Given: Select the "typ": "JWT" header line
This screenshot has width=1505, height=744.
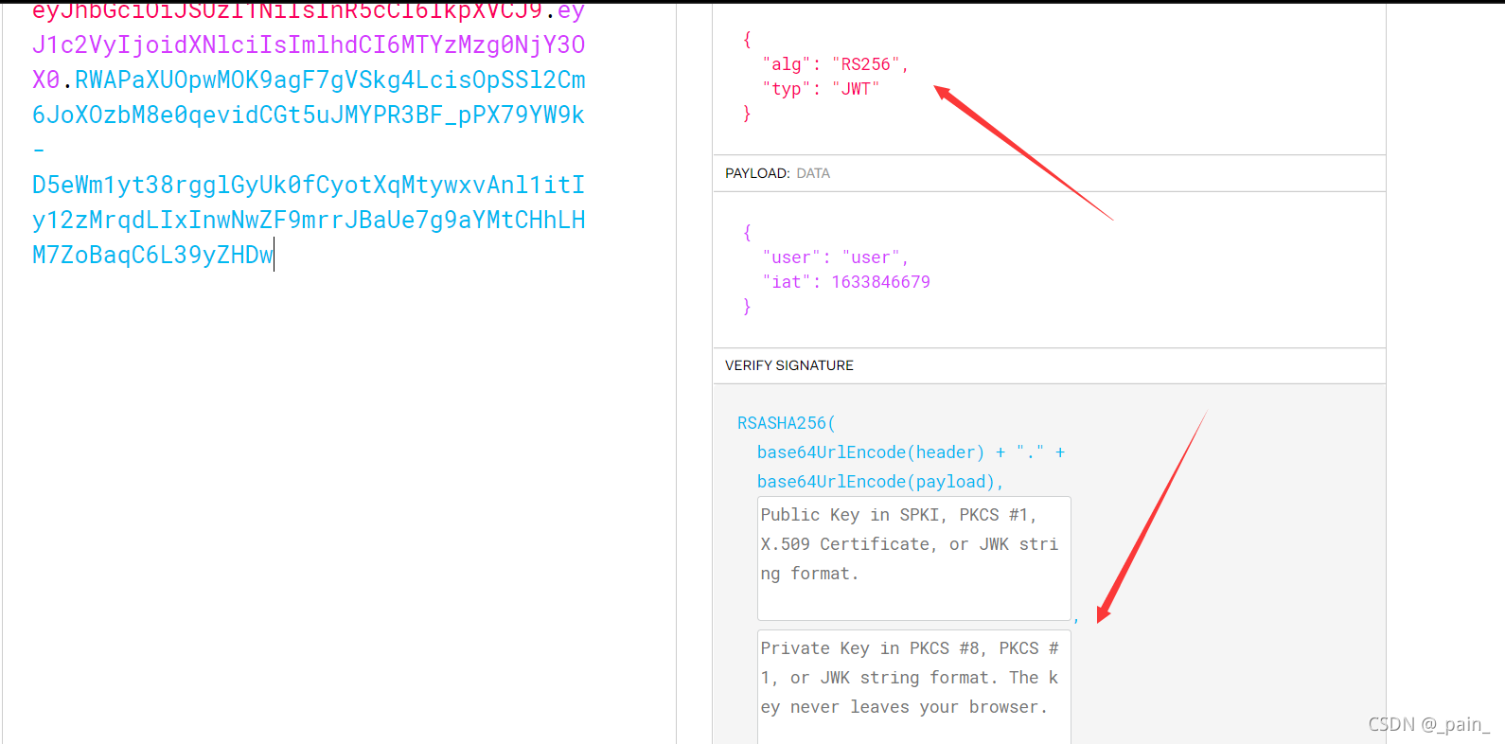Looking at the screenshot, I should (x=821, y=89).
